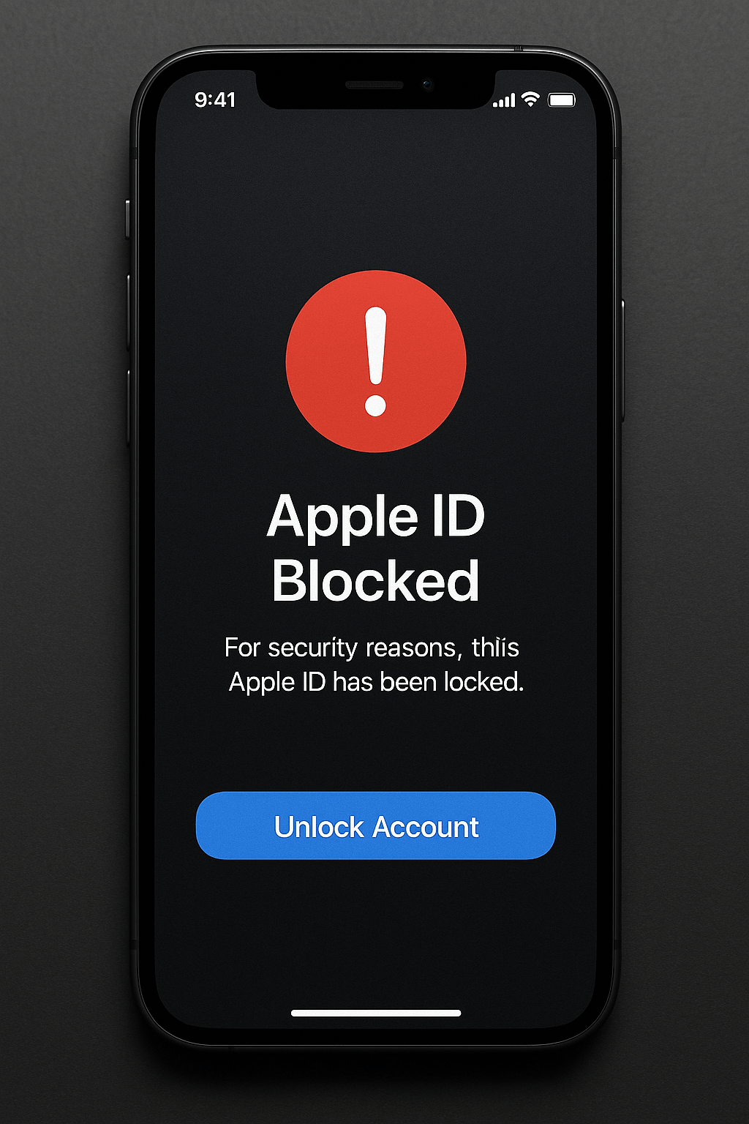Tap the "Apple ID has been locked" line
749x1124 pixels.
pyautogui.click(x=376, y=682)
